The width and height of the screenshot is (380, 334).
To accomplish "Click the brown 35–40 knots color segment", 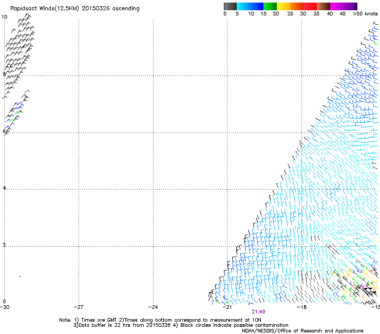I will coord(324,6).
